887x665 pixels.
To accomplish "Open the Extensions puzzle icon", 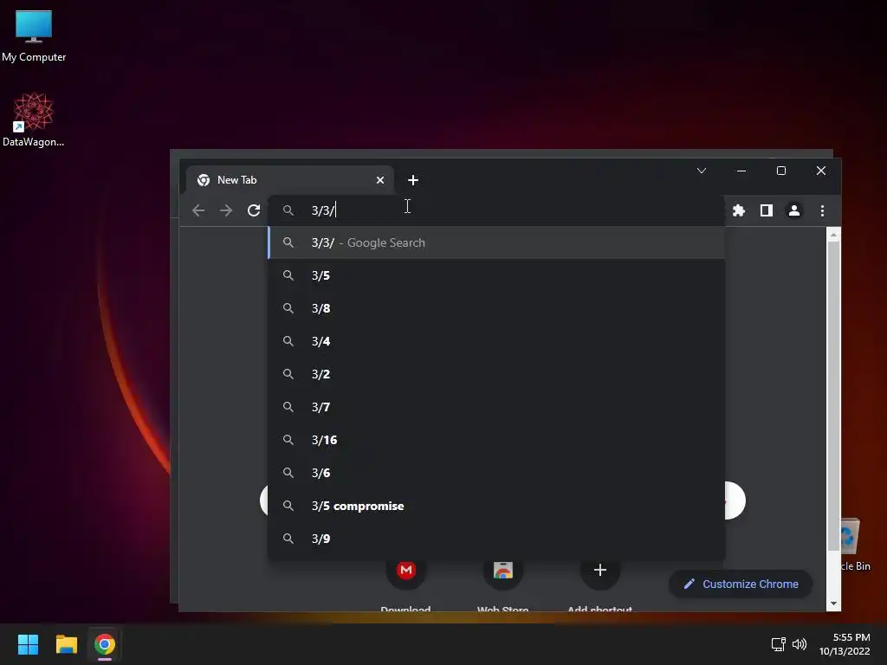I will click(x=739, y=211).
